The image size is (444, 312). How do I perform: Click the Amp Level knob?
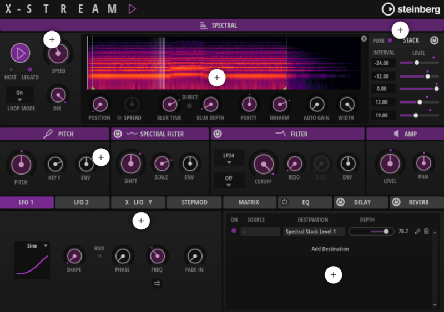390,163
